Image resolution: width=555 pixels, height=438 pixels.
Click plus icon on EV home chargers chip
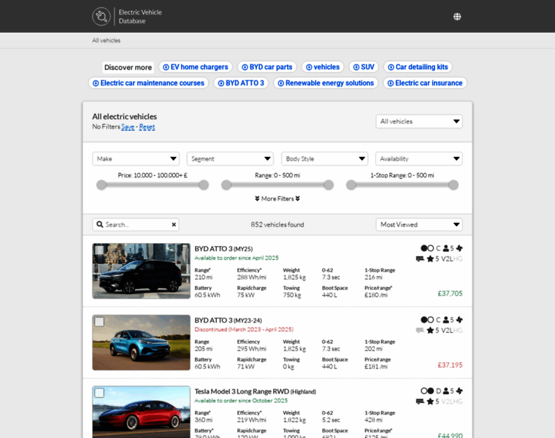[166, 67]
